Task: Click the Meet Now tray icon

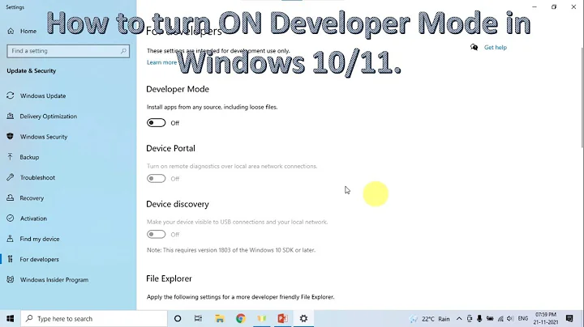Action: click(470, 319)
